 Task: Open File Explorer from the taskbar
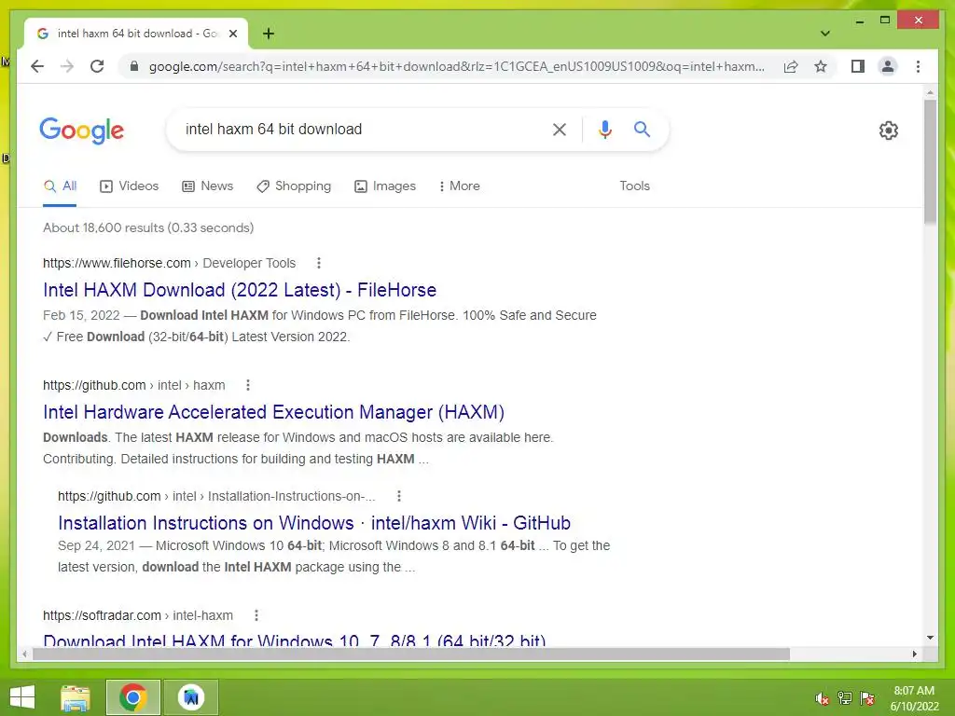coord(76,697)
